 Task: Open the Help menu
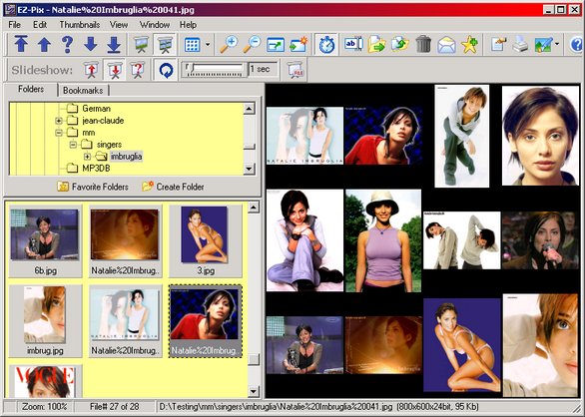[x=188, y=25]
